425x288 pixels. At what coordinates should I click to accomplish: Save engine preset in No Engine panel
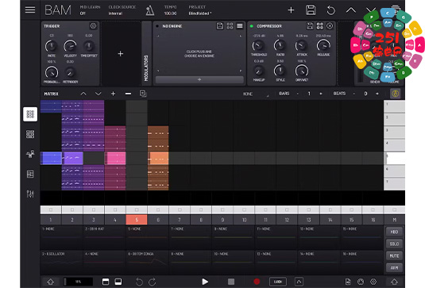point(220,26)
